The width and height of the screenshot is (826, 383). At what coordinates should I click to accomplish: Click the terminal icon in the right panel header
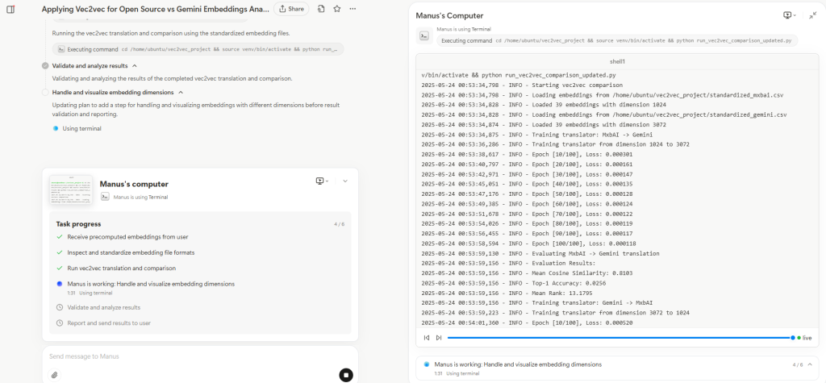pos(424,35)
